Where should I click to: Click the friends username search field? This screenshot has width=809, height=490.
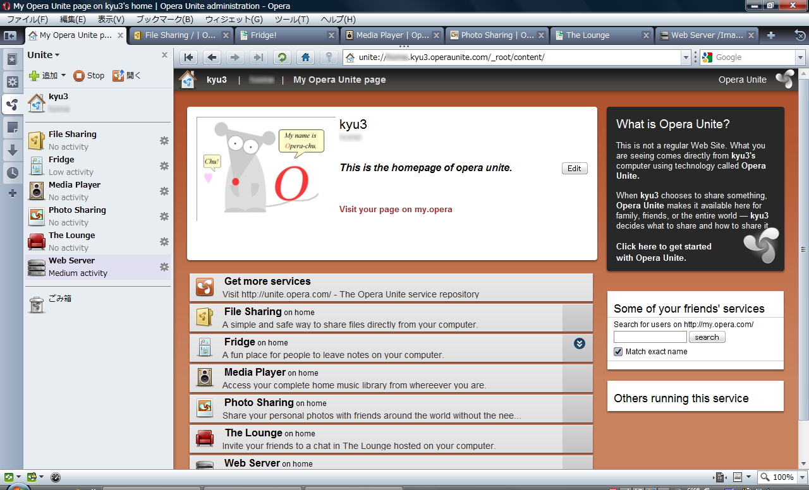(x=650, y=337)
